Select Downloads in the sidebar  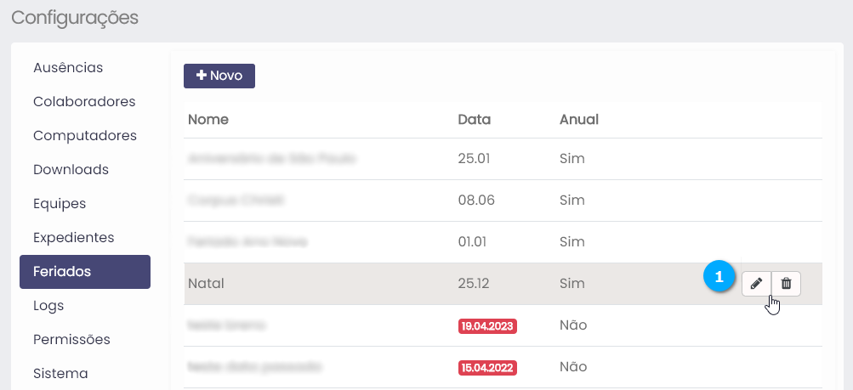[x=71, y=169]
